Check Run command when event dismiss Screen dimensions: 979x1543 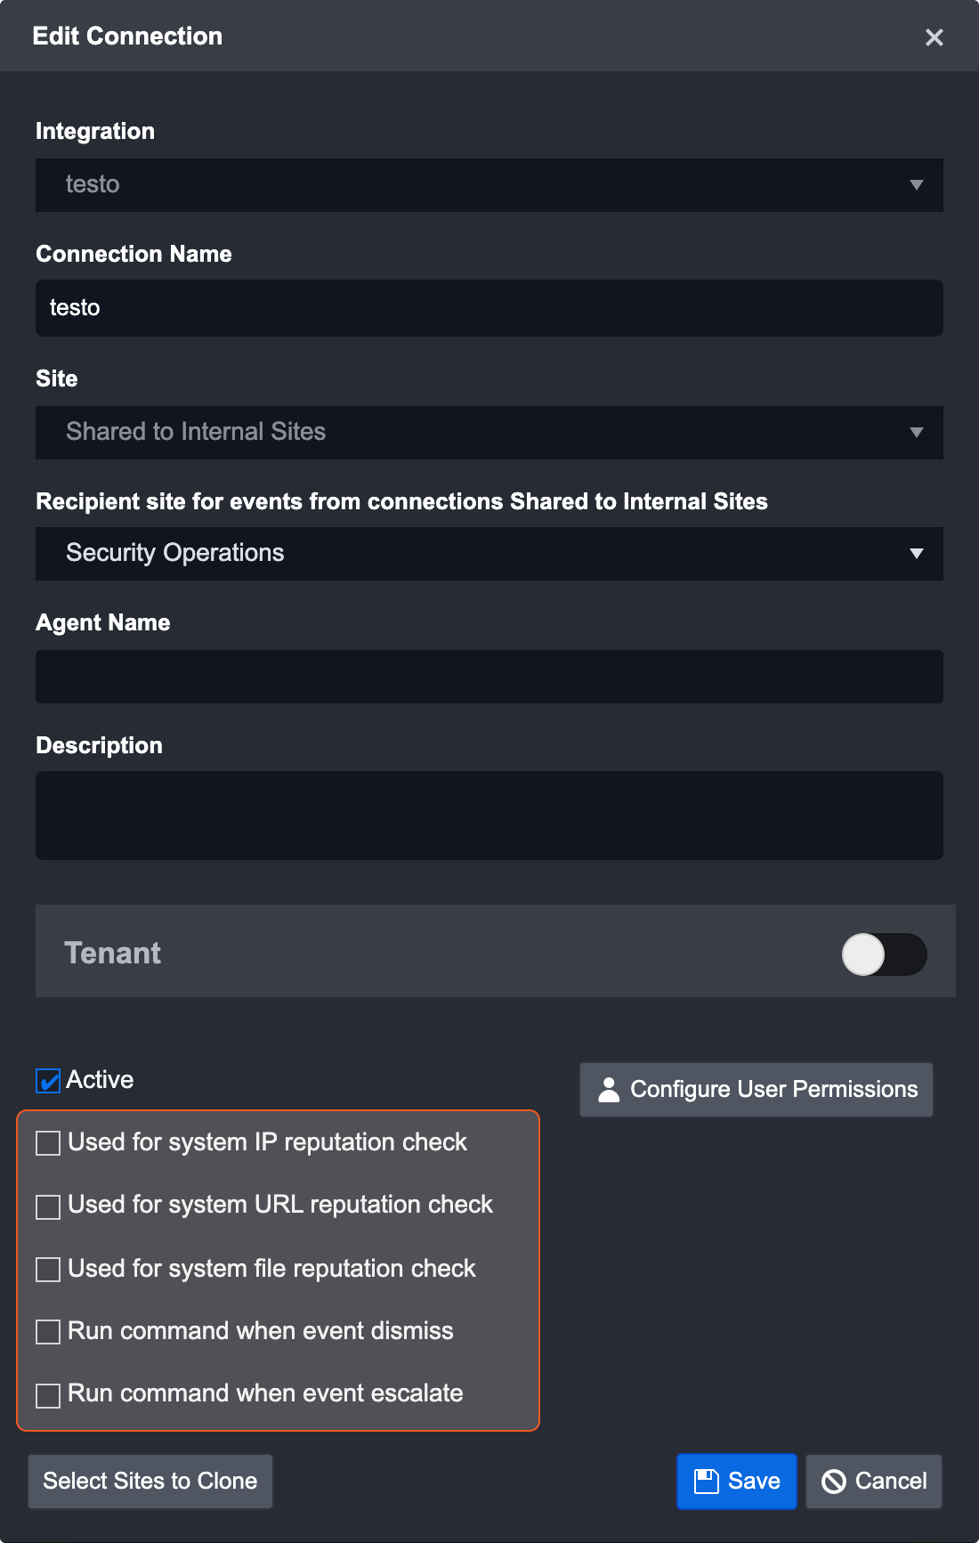coord(48,1332)
